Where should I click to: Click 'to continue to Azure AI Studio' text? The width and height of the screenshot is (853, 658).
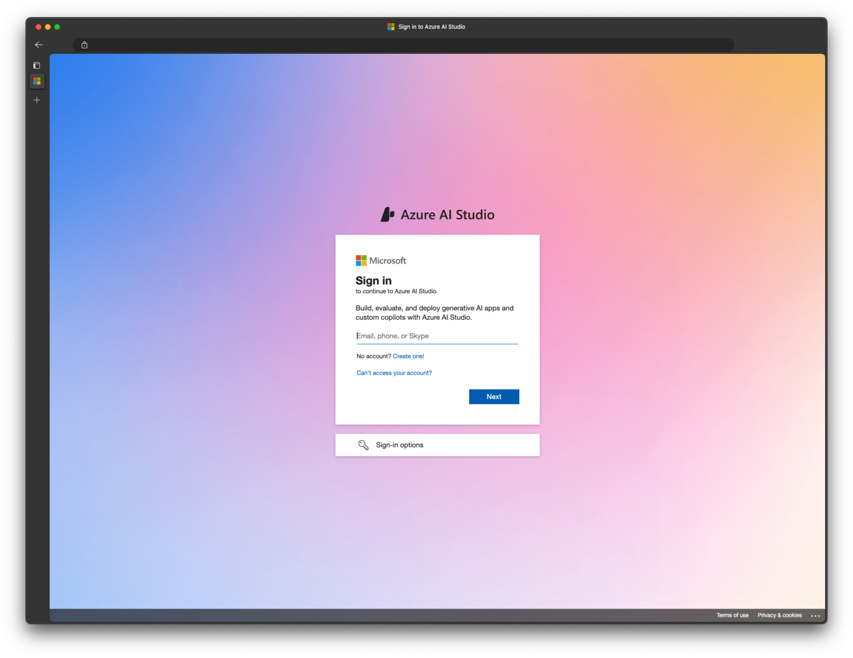pyautogui.click(x=396, y=291)
